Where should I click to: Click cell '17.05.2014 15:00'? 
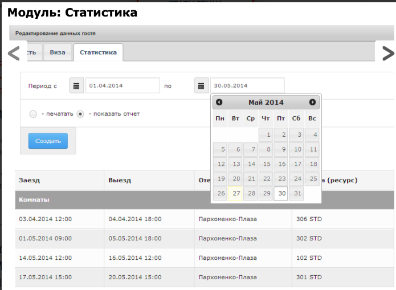60,277
